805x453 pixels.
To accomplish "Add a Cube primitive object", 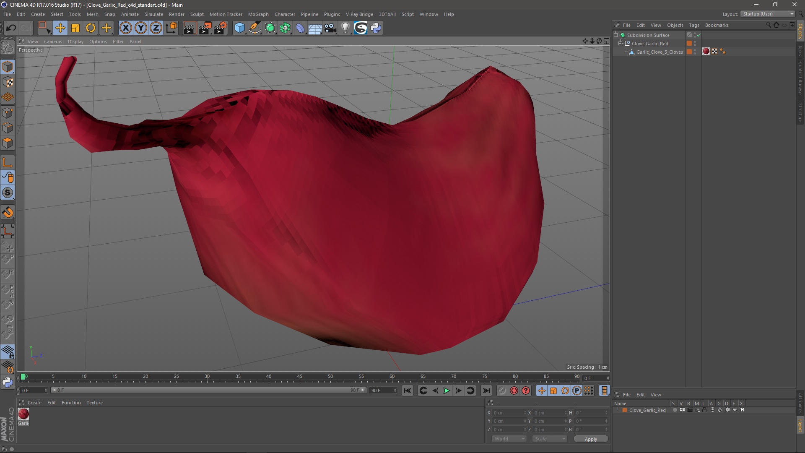I will (239, 28).
